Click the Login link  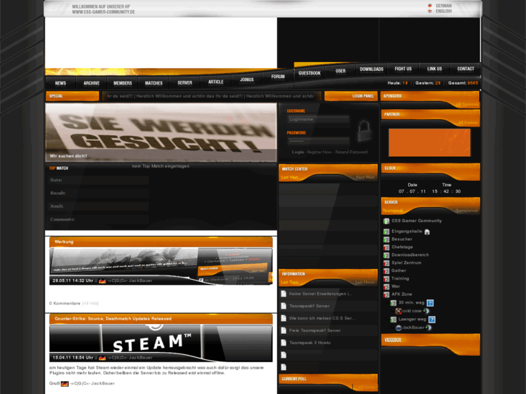pos(297,153)
